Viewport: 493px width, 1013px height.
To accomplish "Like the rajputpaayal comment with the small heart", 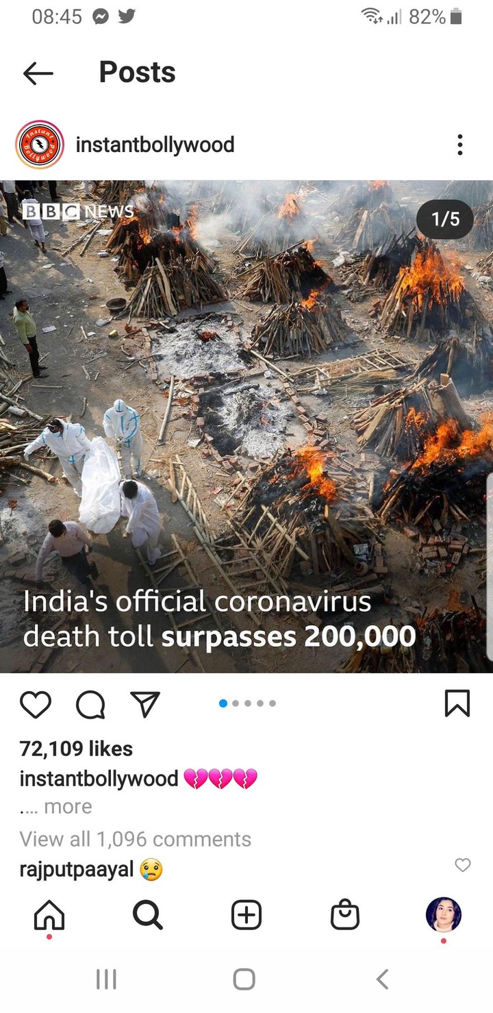I will coord(463,865).
